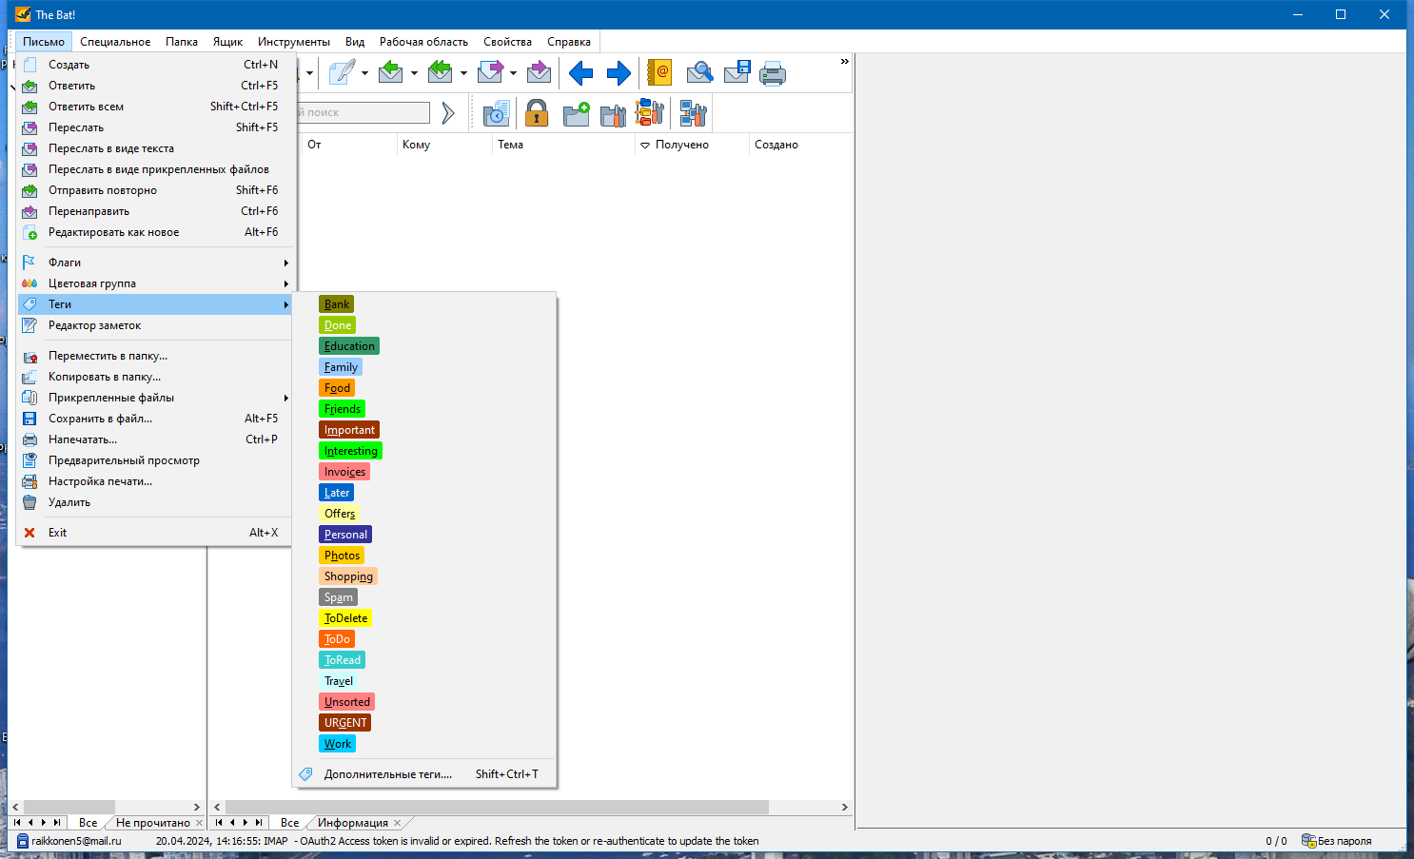Apply the Family tag
Screen dimensions: 1414x859
click(x=341, y=367)
